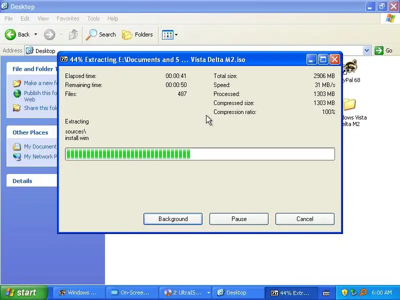
Task: Toggle the Folders pane button
Action: tap(137, 34)
